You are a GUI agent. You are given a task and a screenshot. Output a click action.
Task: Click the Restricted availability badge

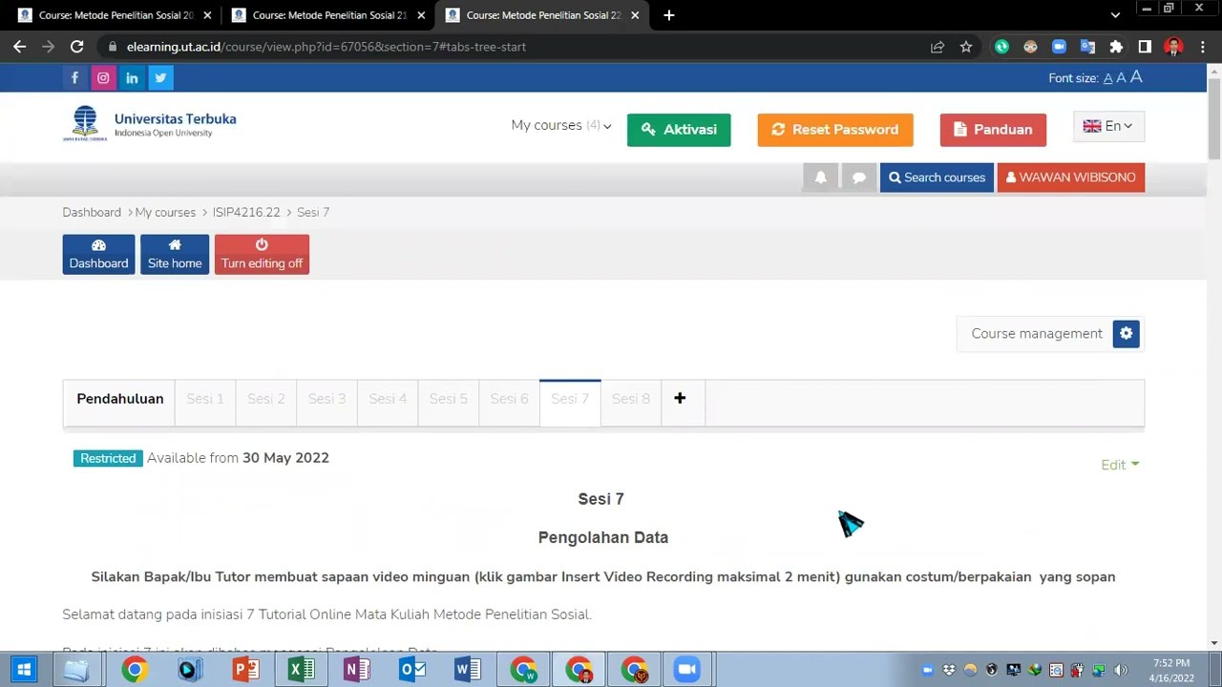(x=108, y=459)
